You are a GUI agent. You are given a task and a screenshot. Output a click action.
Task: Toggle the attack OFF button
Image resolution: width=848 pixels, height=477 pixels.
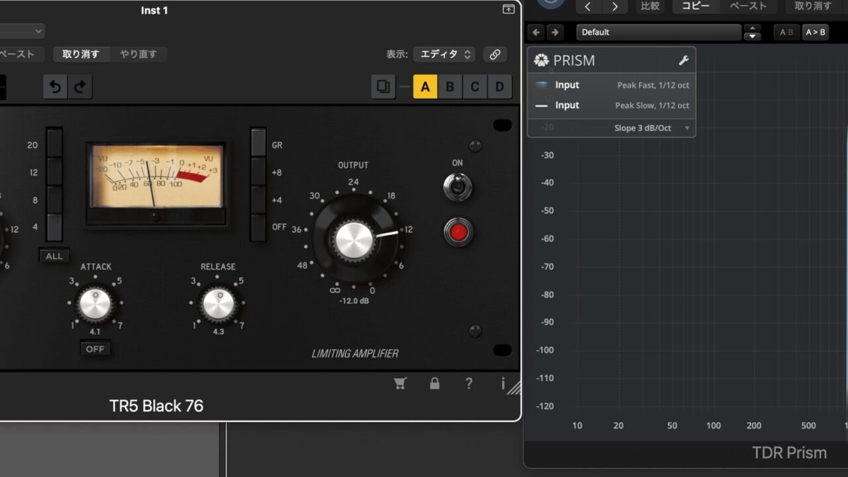95,349
